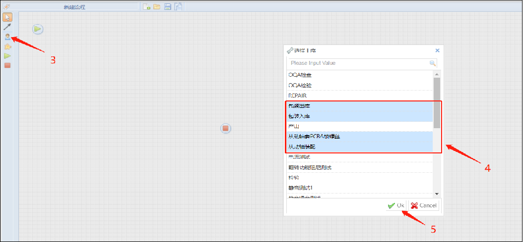Click the paste clipboard toolbar icon
Image resolution: width=523 pixels, height=242 pixels.
tap(178, 6)
